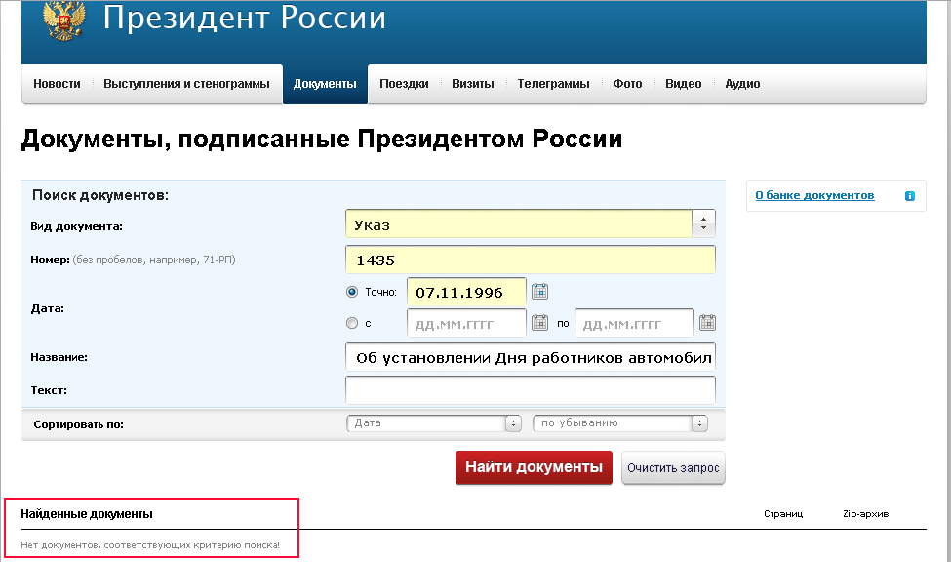
Task: Click the blue info icon beside О банке документов
Action: coord(910,196)
